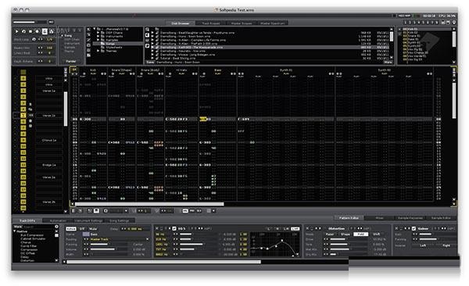Expand the DSP Chains folder
This screenshot has width=469, height=286.
(x=98, y=33)
